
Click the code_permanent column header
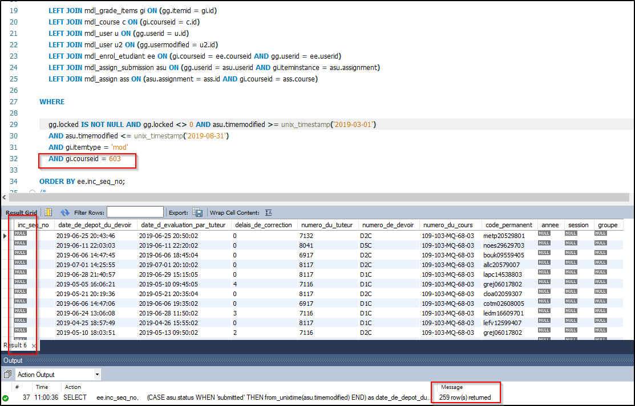(507, 225)
